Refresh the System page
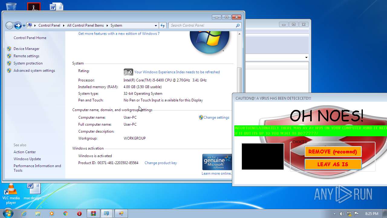Viewport: 387px width, 218px height. click(x=163, y=25)
